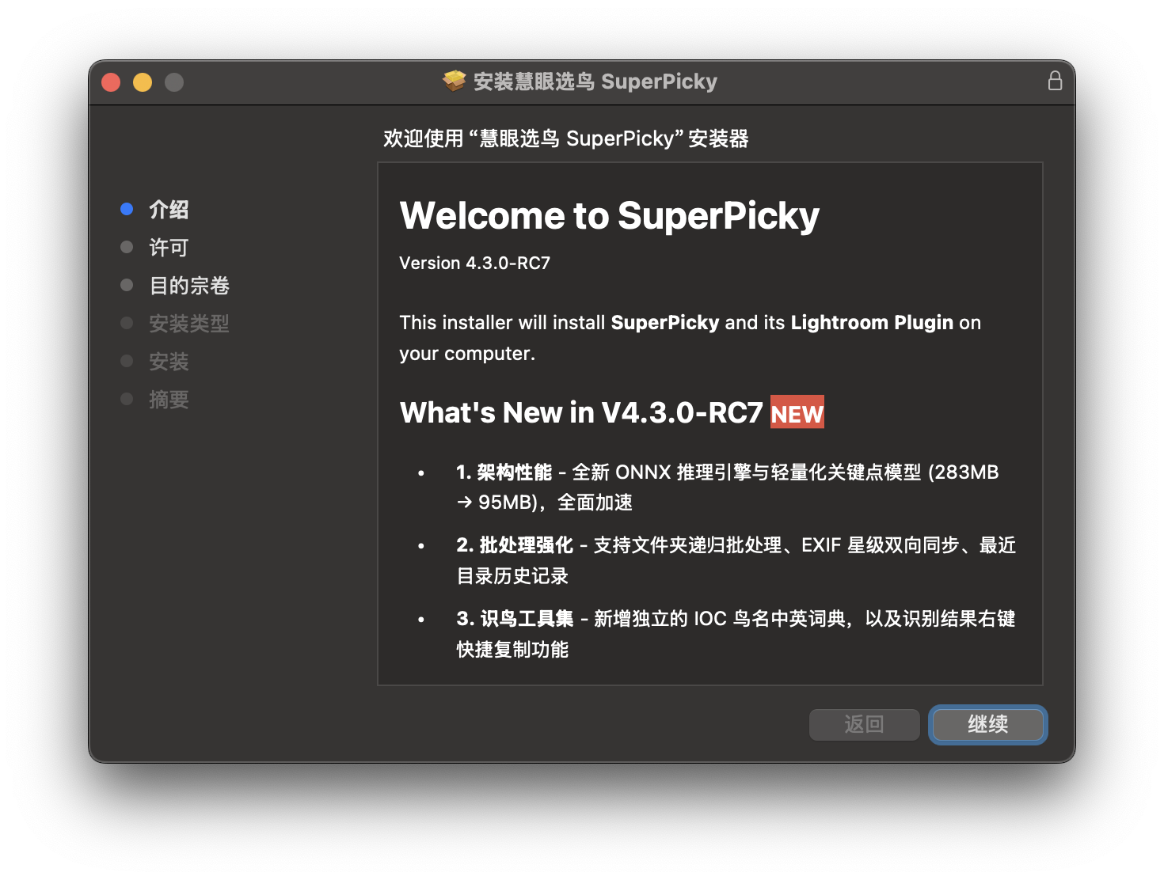Viewport: 1164px width, 880px height.
Task: Click the 架构性能 list item
Action: [727, 487]
